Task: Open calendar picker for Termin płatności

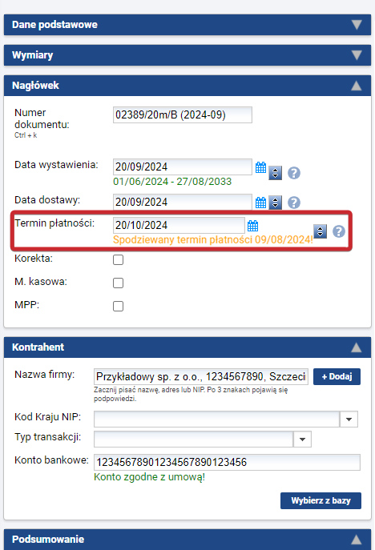Action: pyautogui.click(x=253, y=226)
